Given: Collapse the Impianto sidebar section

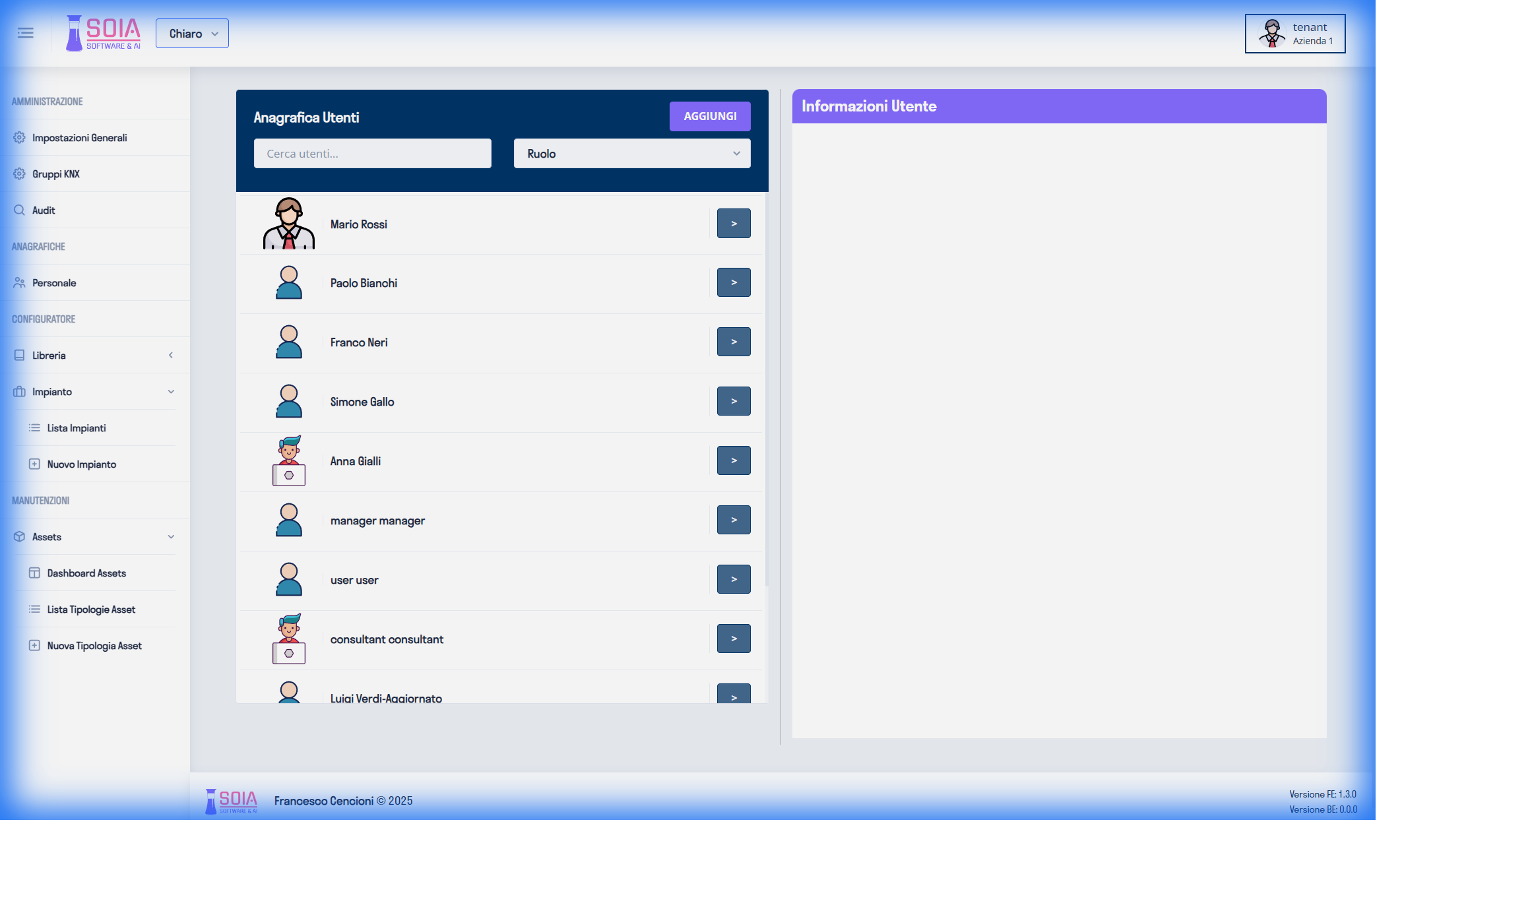Looking at the screenshot, I should pos(171,392).
